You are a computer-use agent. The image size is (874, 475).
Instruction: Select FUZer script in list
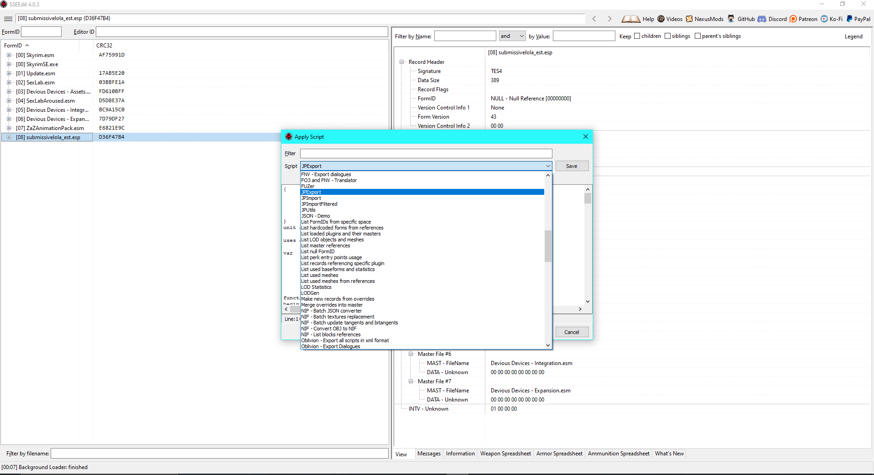pyautogui.click(x=422, y=186)
